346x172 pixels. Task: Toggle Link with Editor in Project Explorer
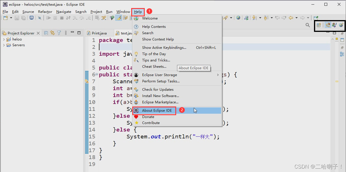pyautogui.click(x=52, y=33)
